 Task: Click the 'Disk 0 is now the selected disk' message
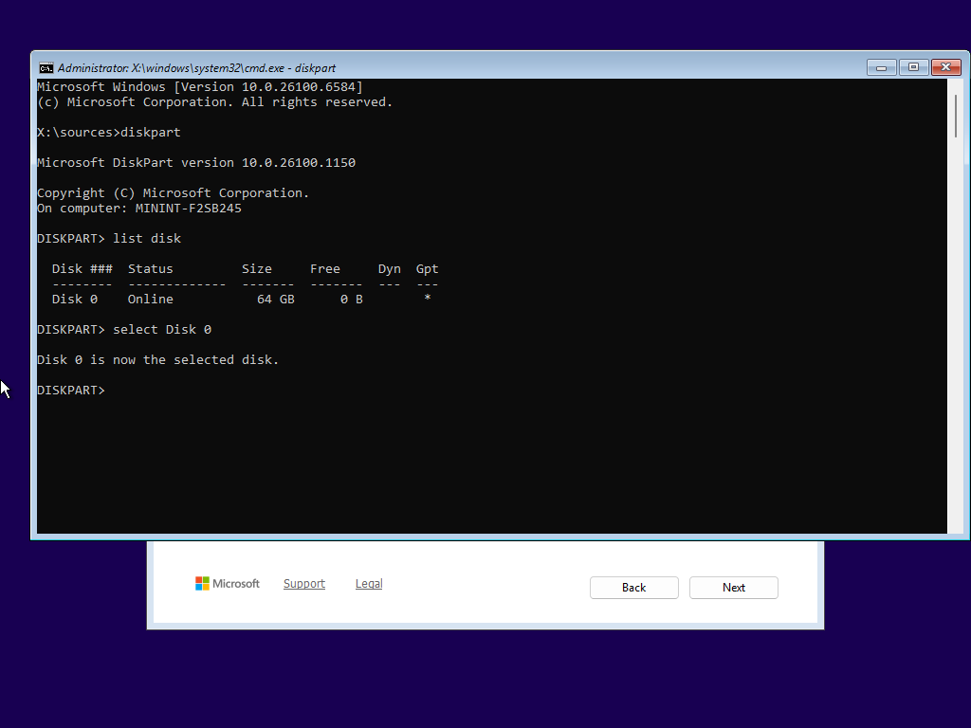(x=157, y=360)
